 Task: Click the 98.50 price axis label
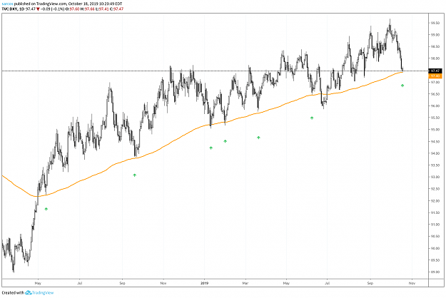click(x=435, y=46)
